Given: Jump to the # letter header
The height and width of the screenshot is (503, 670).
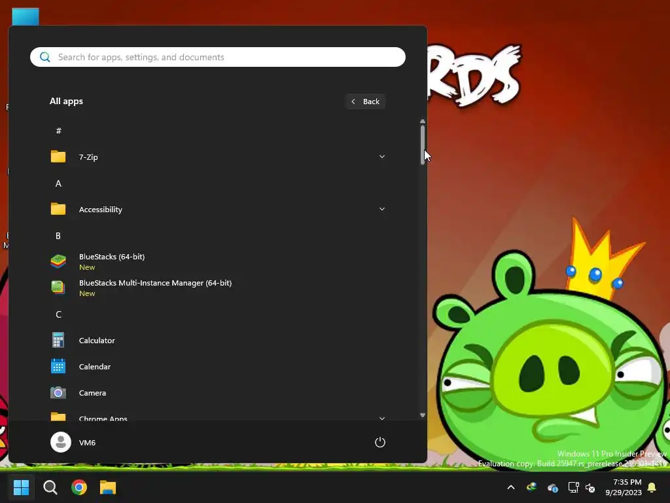Looking at the screenshot, I should tap(58, 131).
